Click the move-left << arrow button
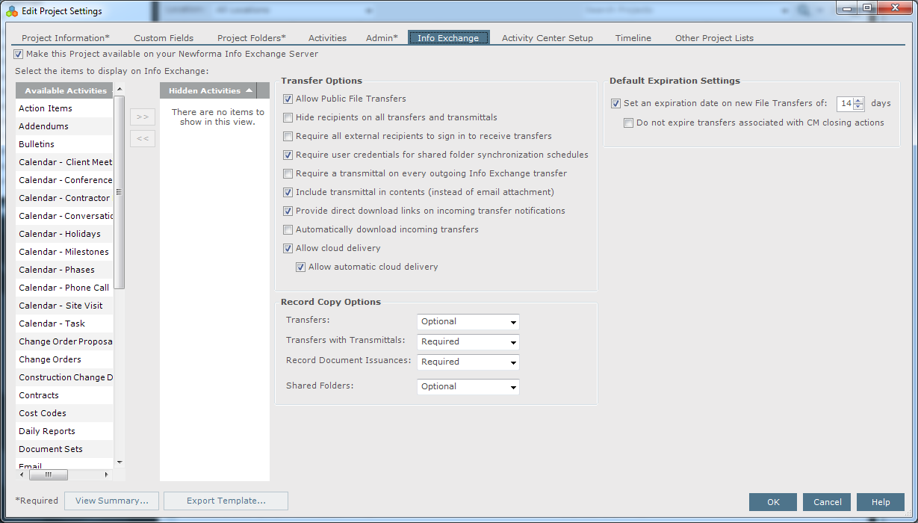Screen dimensions: 918x523 click(x=143, y=138)
